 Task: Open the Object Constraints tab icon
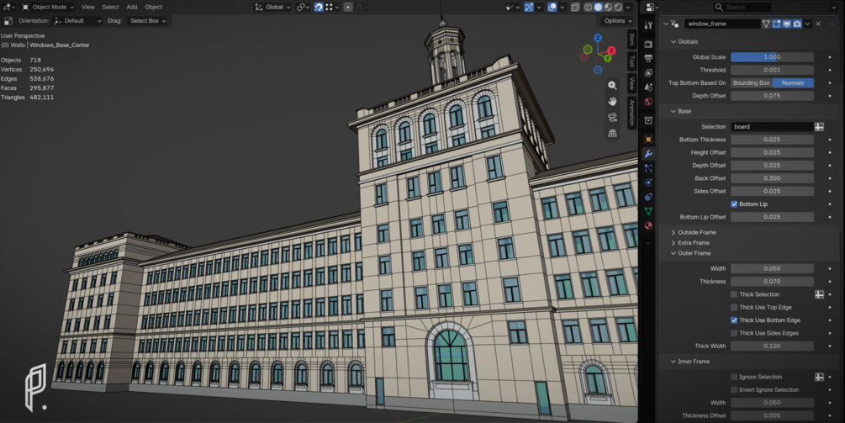tap(648, 198)
